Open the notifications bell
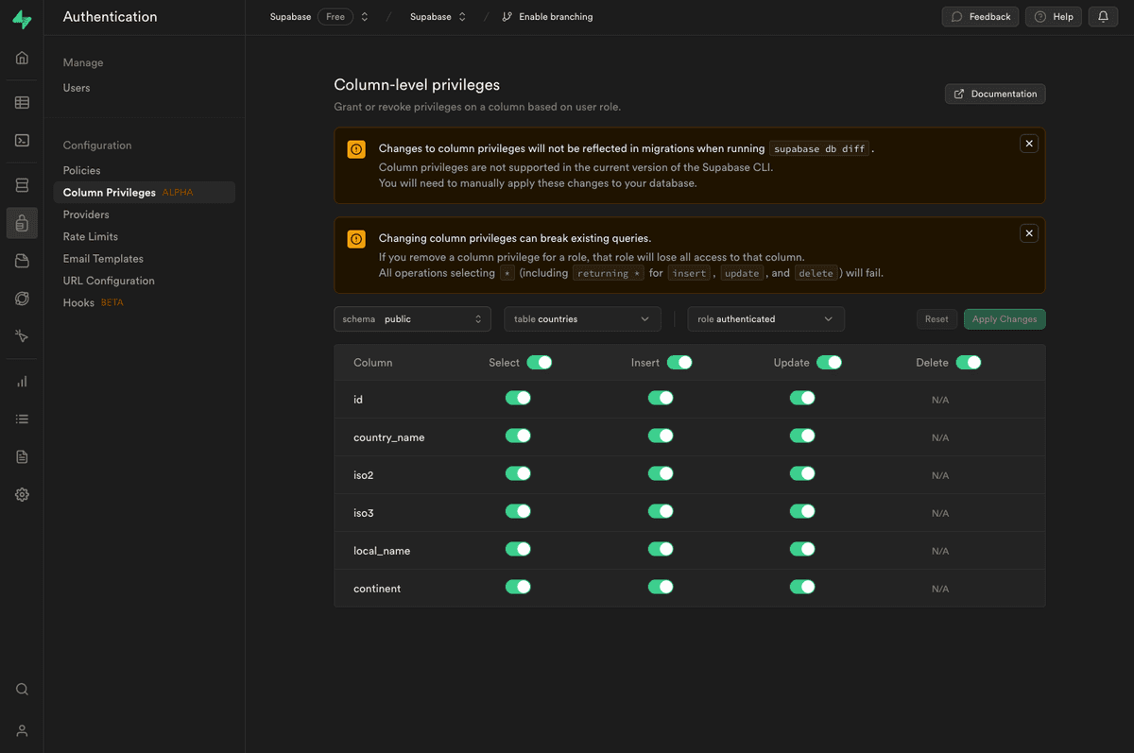1134x753 pixels. (1103, 16)
